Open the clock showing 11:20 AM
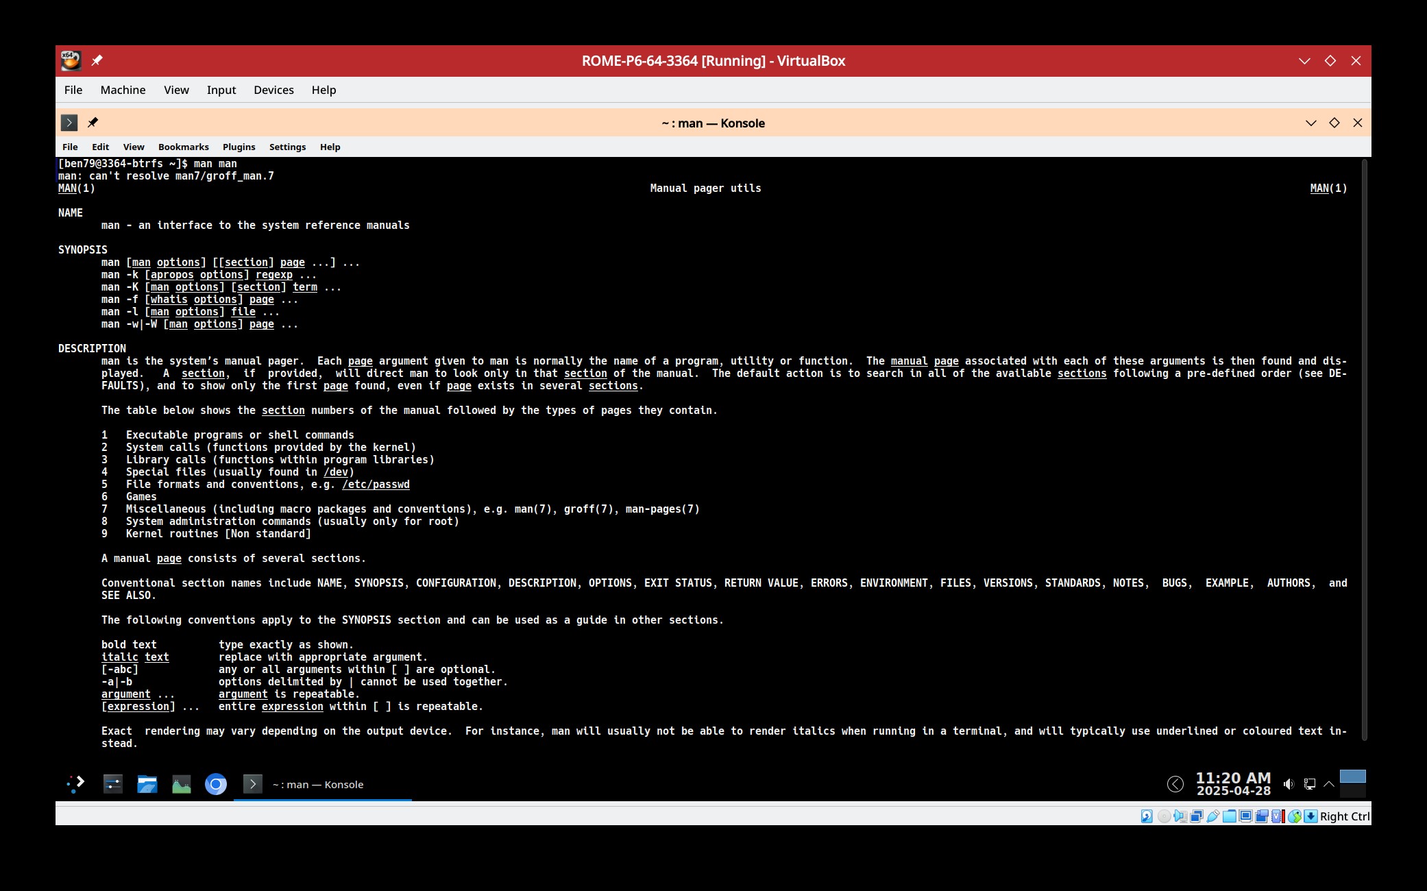This screenshot has height=891, width=1427. [x=1233, y=783]
